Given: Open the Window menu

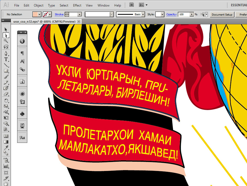Looking at the screenshot, I should pos(104,5).
